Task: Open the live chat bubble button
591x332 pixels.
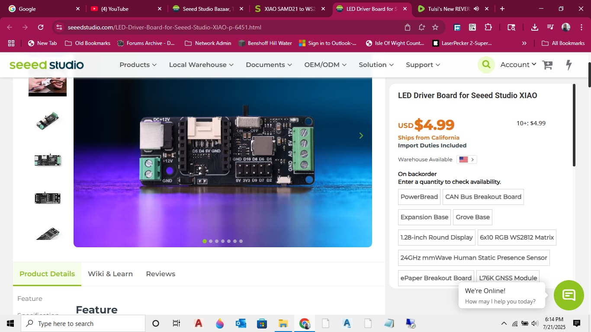Action: pyautogui.click(x=569, y=295)
